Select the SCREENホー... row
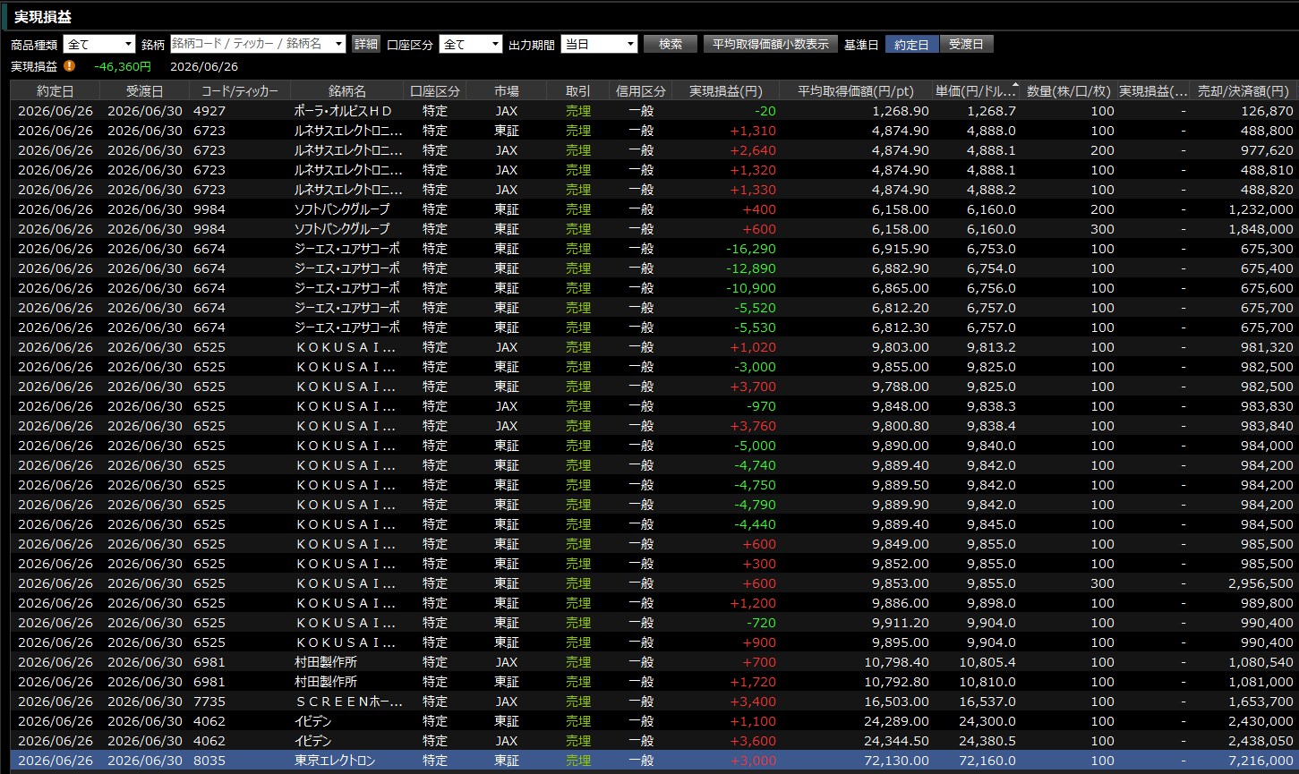This screenshot has width=1299, height=774. 654,702
